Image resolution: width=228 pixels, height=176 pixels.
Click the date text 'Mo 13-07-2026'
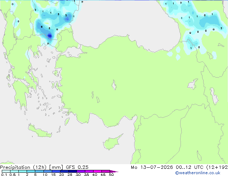coord(152,167)
